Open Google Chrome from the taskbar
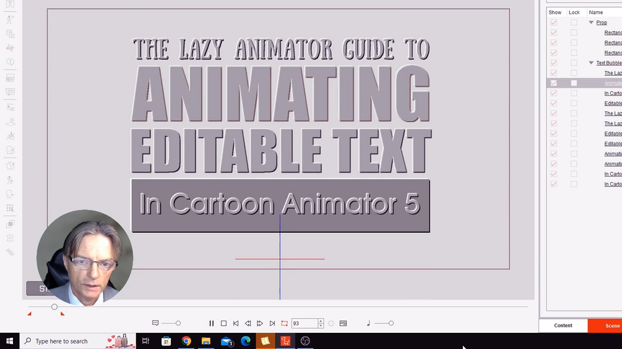The height and width of the screenshot is (349, 622). point(186,341)
